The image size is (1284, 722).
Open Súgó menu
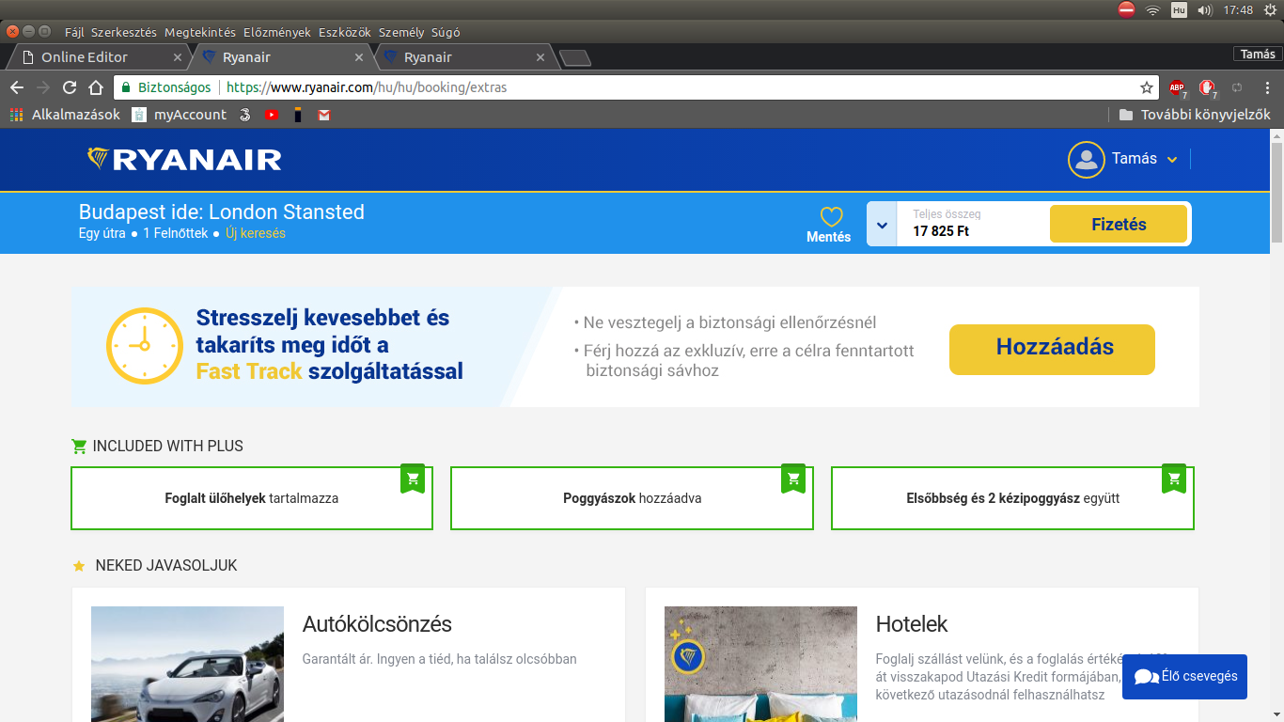click(446, 32)
